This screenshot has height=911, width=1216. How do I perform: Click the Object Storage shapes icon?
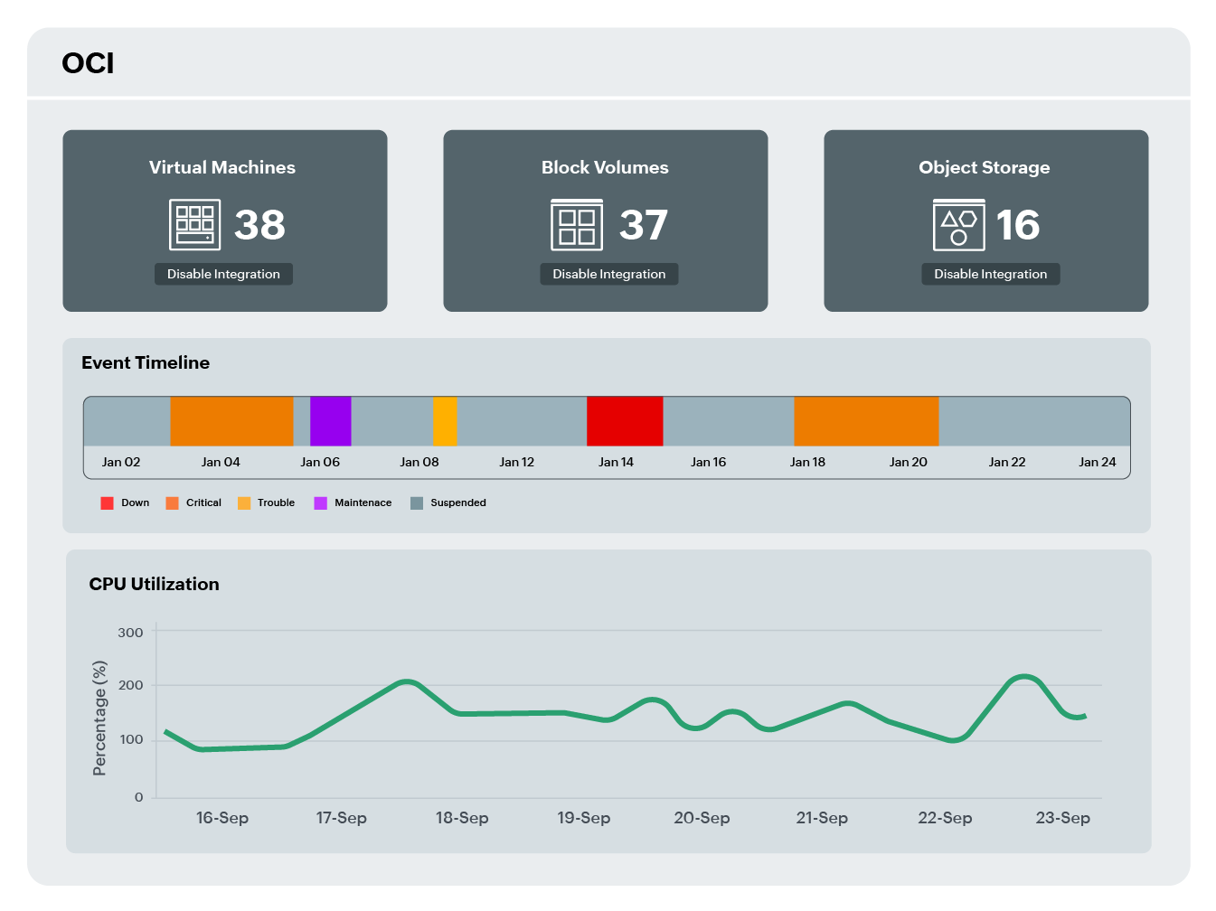pos(958,225)
